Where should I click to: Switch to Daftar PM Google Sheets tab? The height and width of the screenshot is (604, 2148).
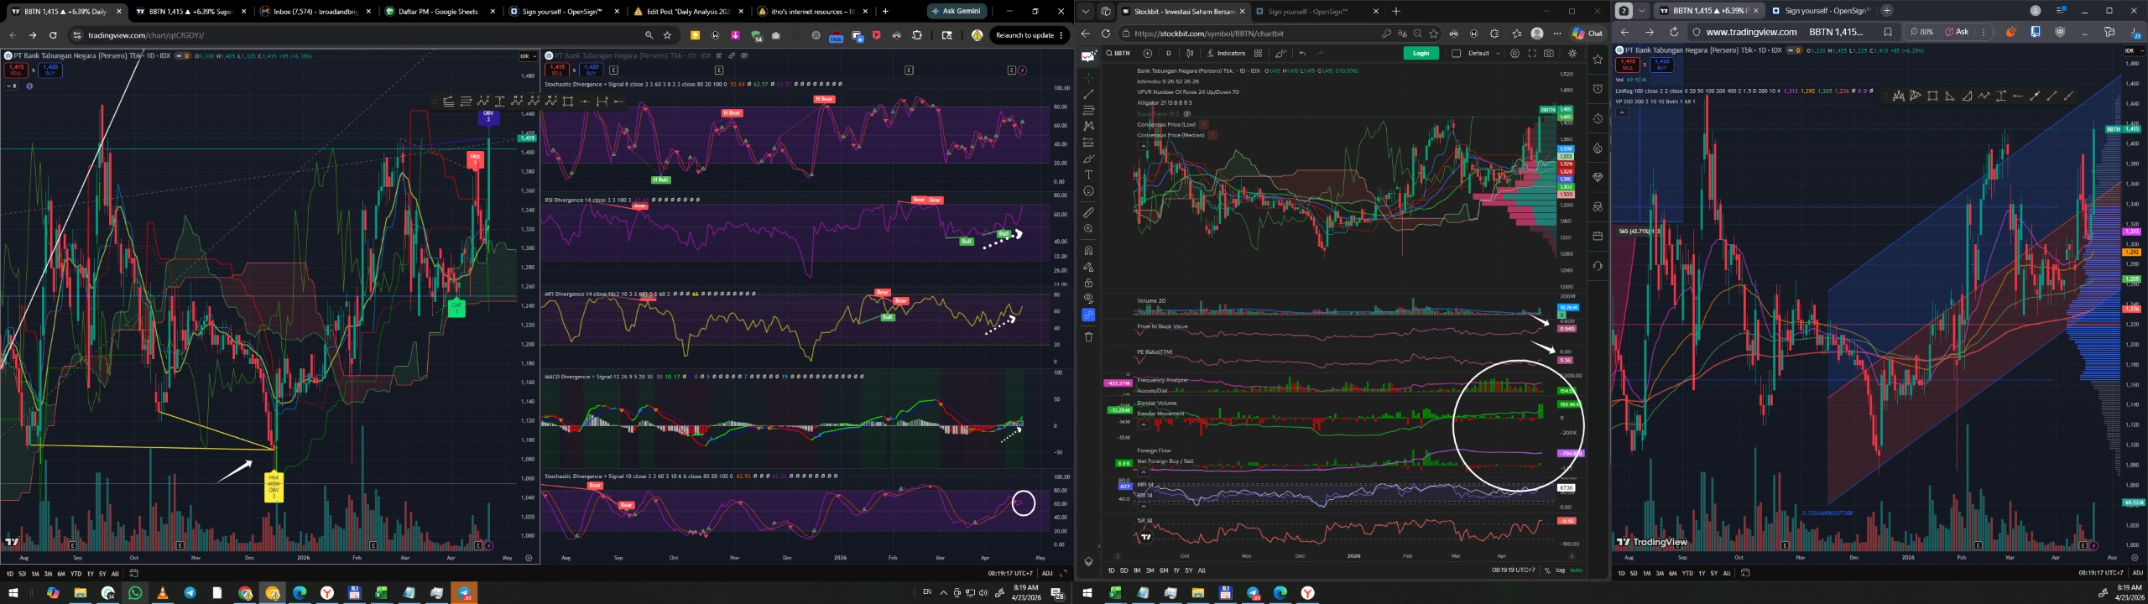(437, 12)
